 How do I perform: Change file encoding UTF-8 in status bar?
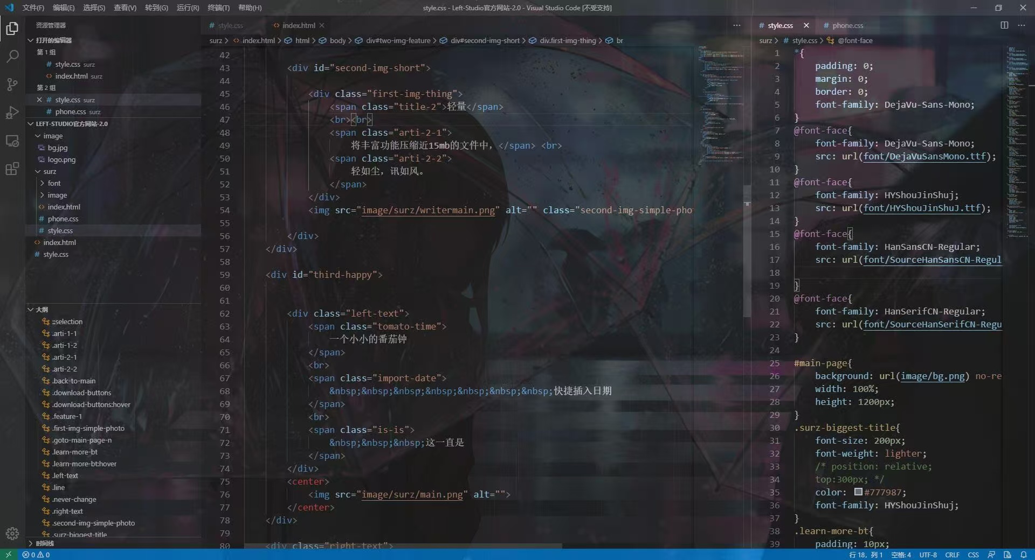pyautogui.click(x=928, y=555)
